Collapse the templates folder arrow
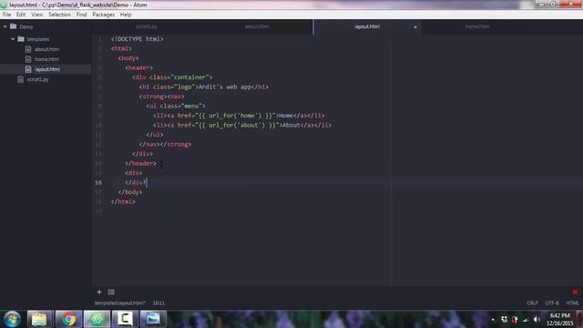Viewport: 583px width, 328px height. [13, 39]
